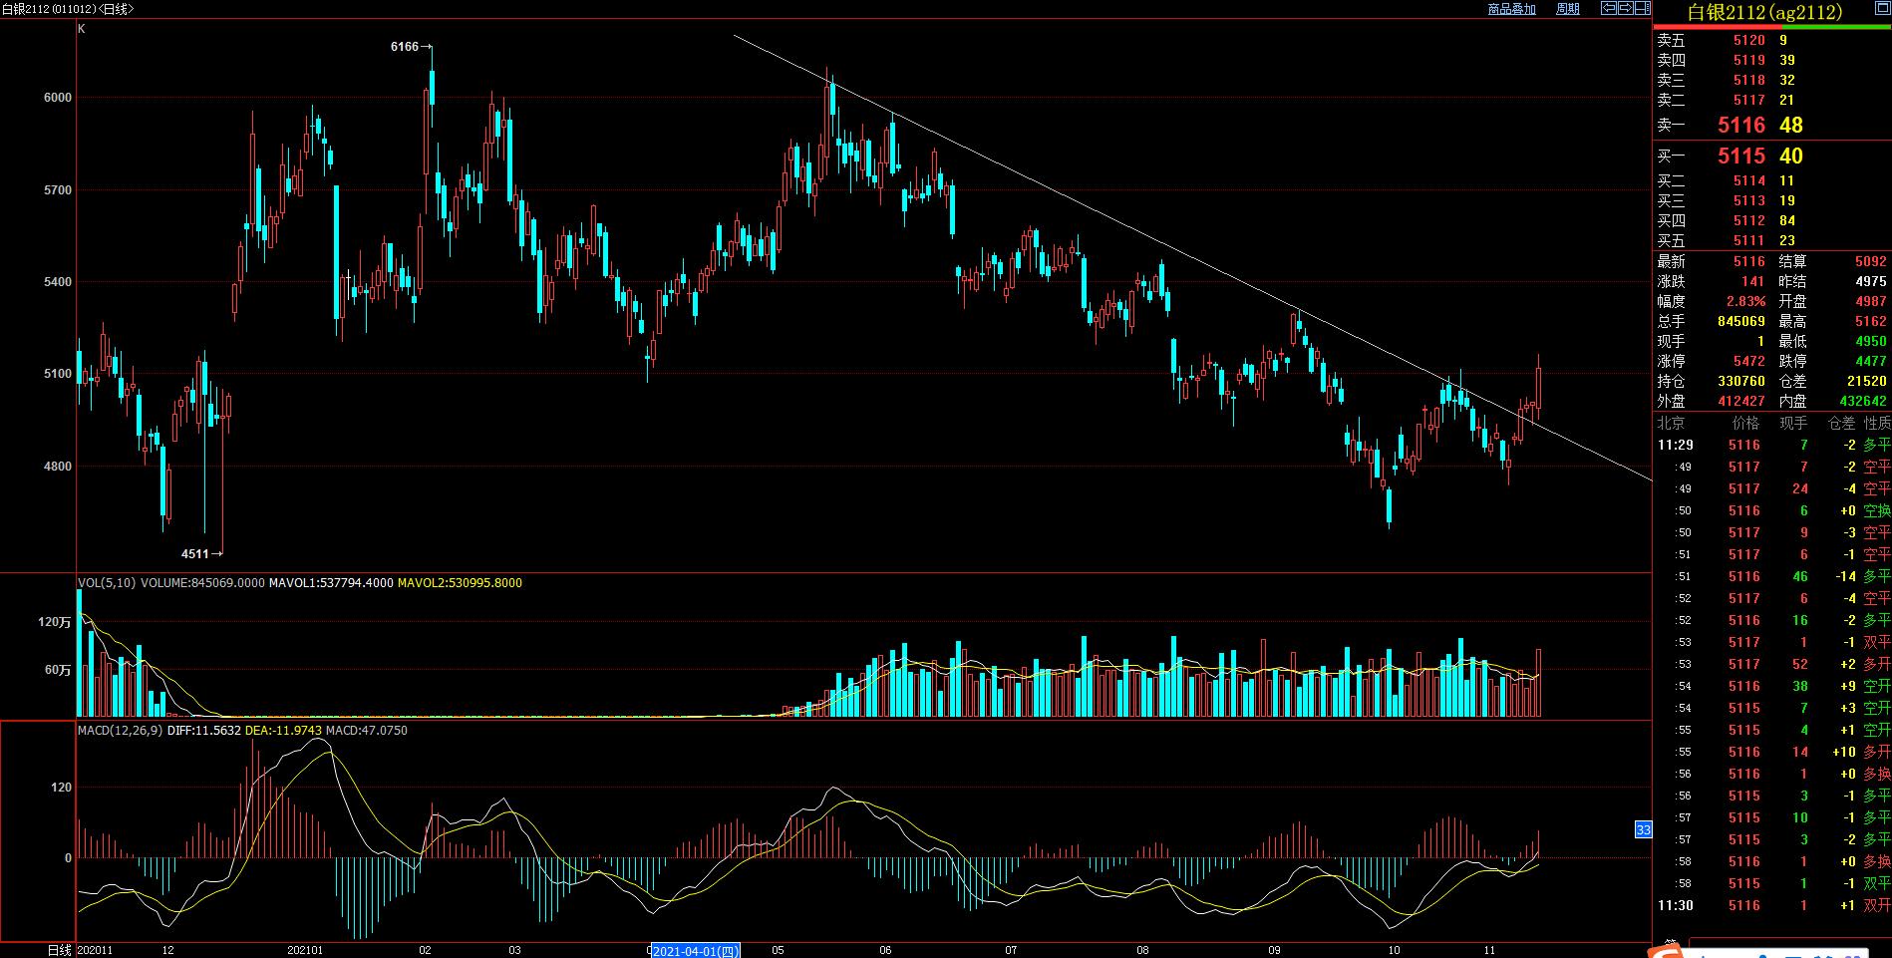
Task: Click the 202101 date label on time axis
Action: coord(305,950)
